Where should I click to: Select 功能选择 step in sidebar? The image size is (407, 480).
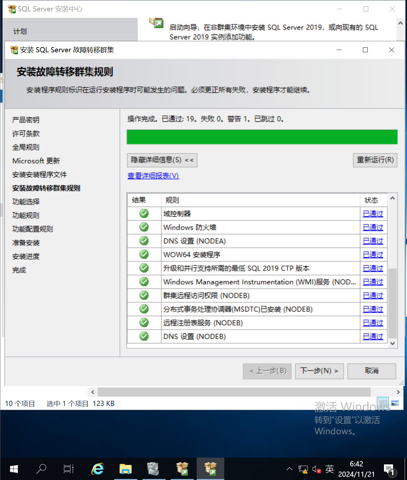pos(26,202)
